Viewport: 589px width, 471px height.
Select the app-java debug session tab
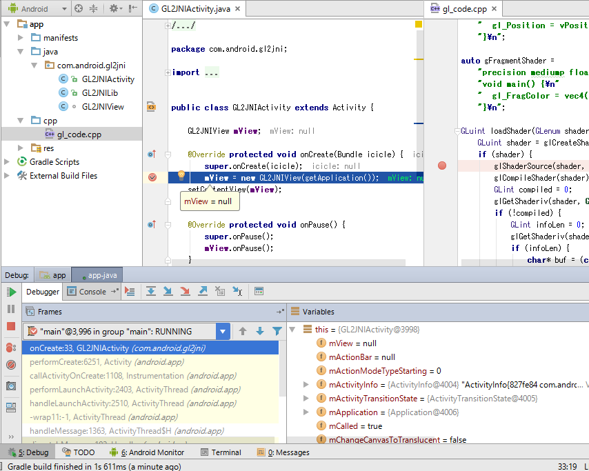pyautogui.click(x=97, y=275)
